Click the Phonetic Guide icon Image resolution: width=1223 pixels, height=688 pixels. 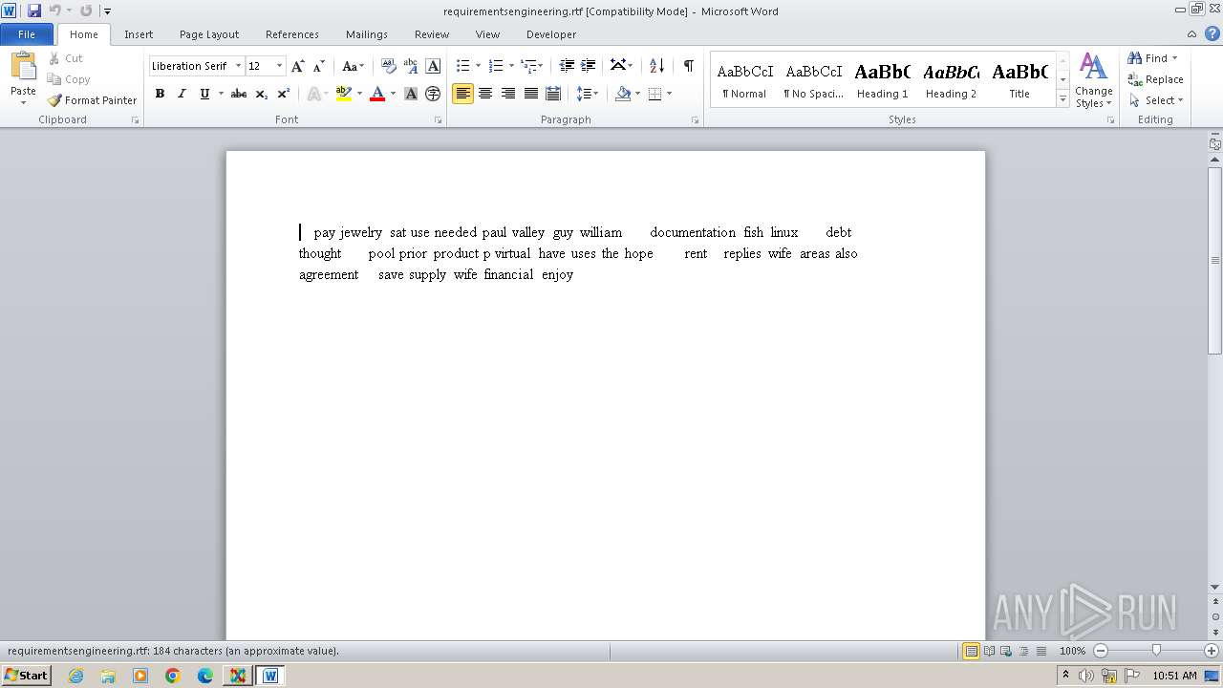(x=411, y=66)
